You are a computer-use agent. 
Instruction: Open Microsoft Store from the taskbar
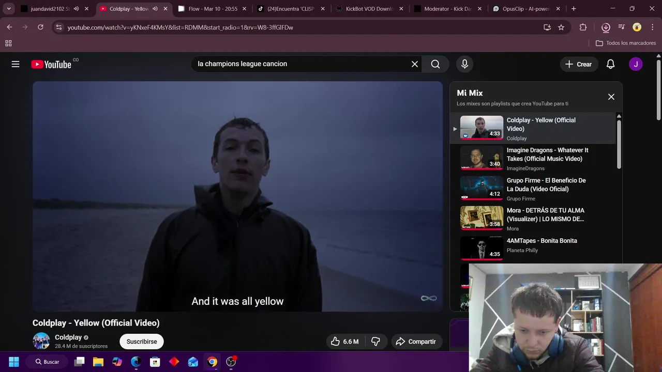pos(155,362)
